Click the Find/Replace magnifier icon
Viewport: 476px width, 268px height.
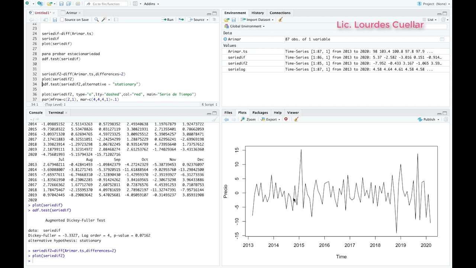(x=97, y=20)
